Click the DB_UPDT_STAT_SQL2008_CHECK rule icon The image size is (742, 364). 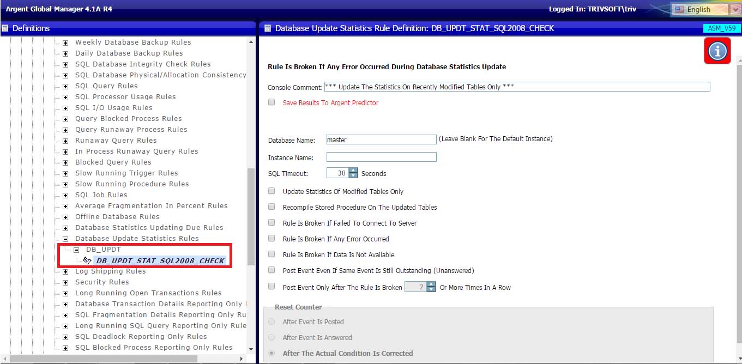(87, 260)
